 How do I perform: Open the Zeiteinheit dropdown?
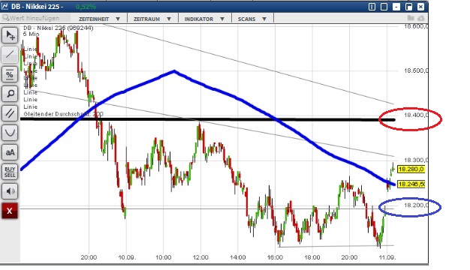click(x=99, y=19)
